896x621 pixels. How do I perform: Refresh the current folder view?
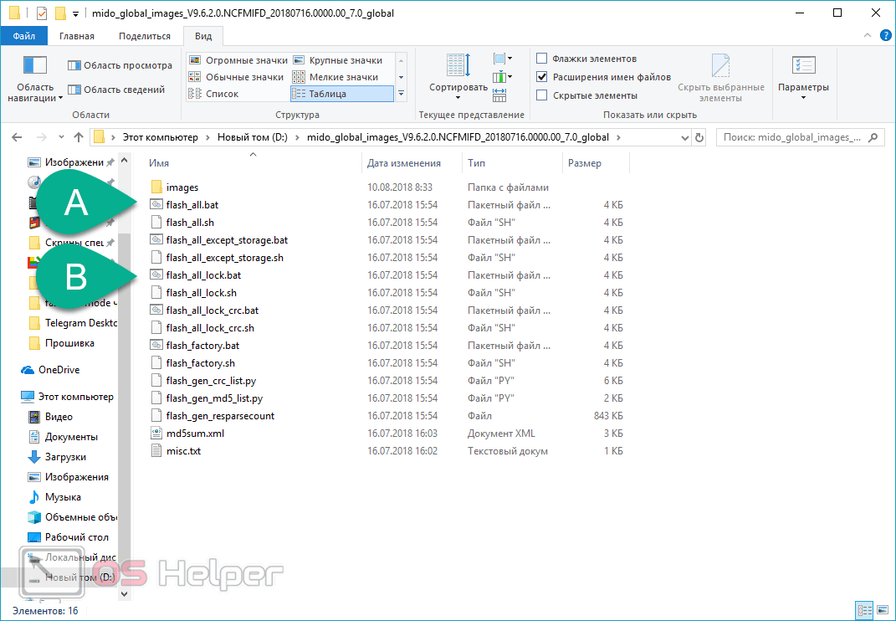pos(699,137)
